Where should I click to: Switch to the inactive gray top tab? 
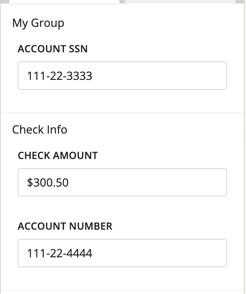click(x=180, y=2)
